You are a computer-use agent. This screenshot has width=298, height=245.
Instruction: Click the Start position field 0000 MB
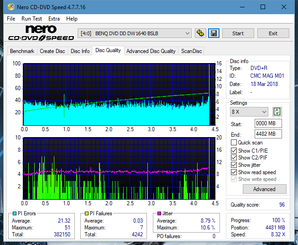click(x=268, y=123)
